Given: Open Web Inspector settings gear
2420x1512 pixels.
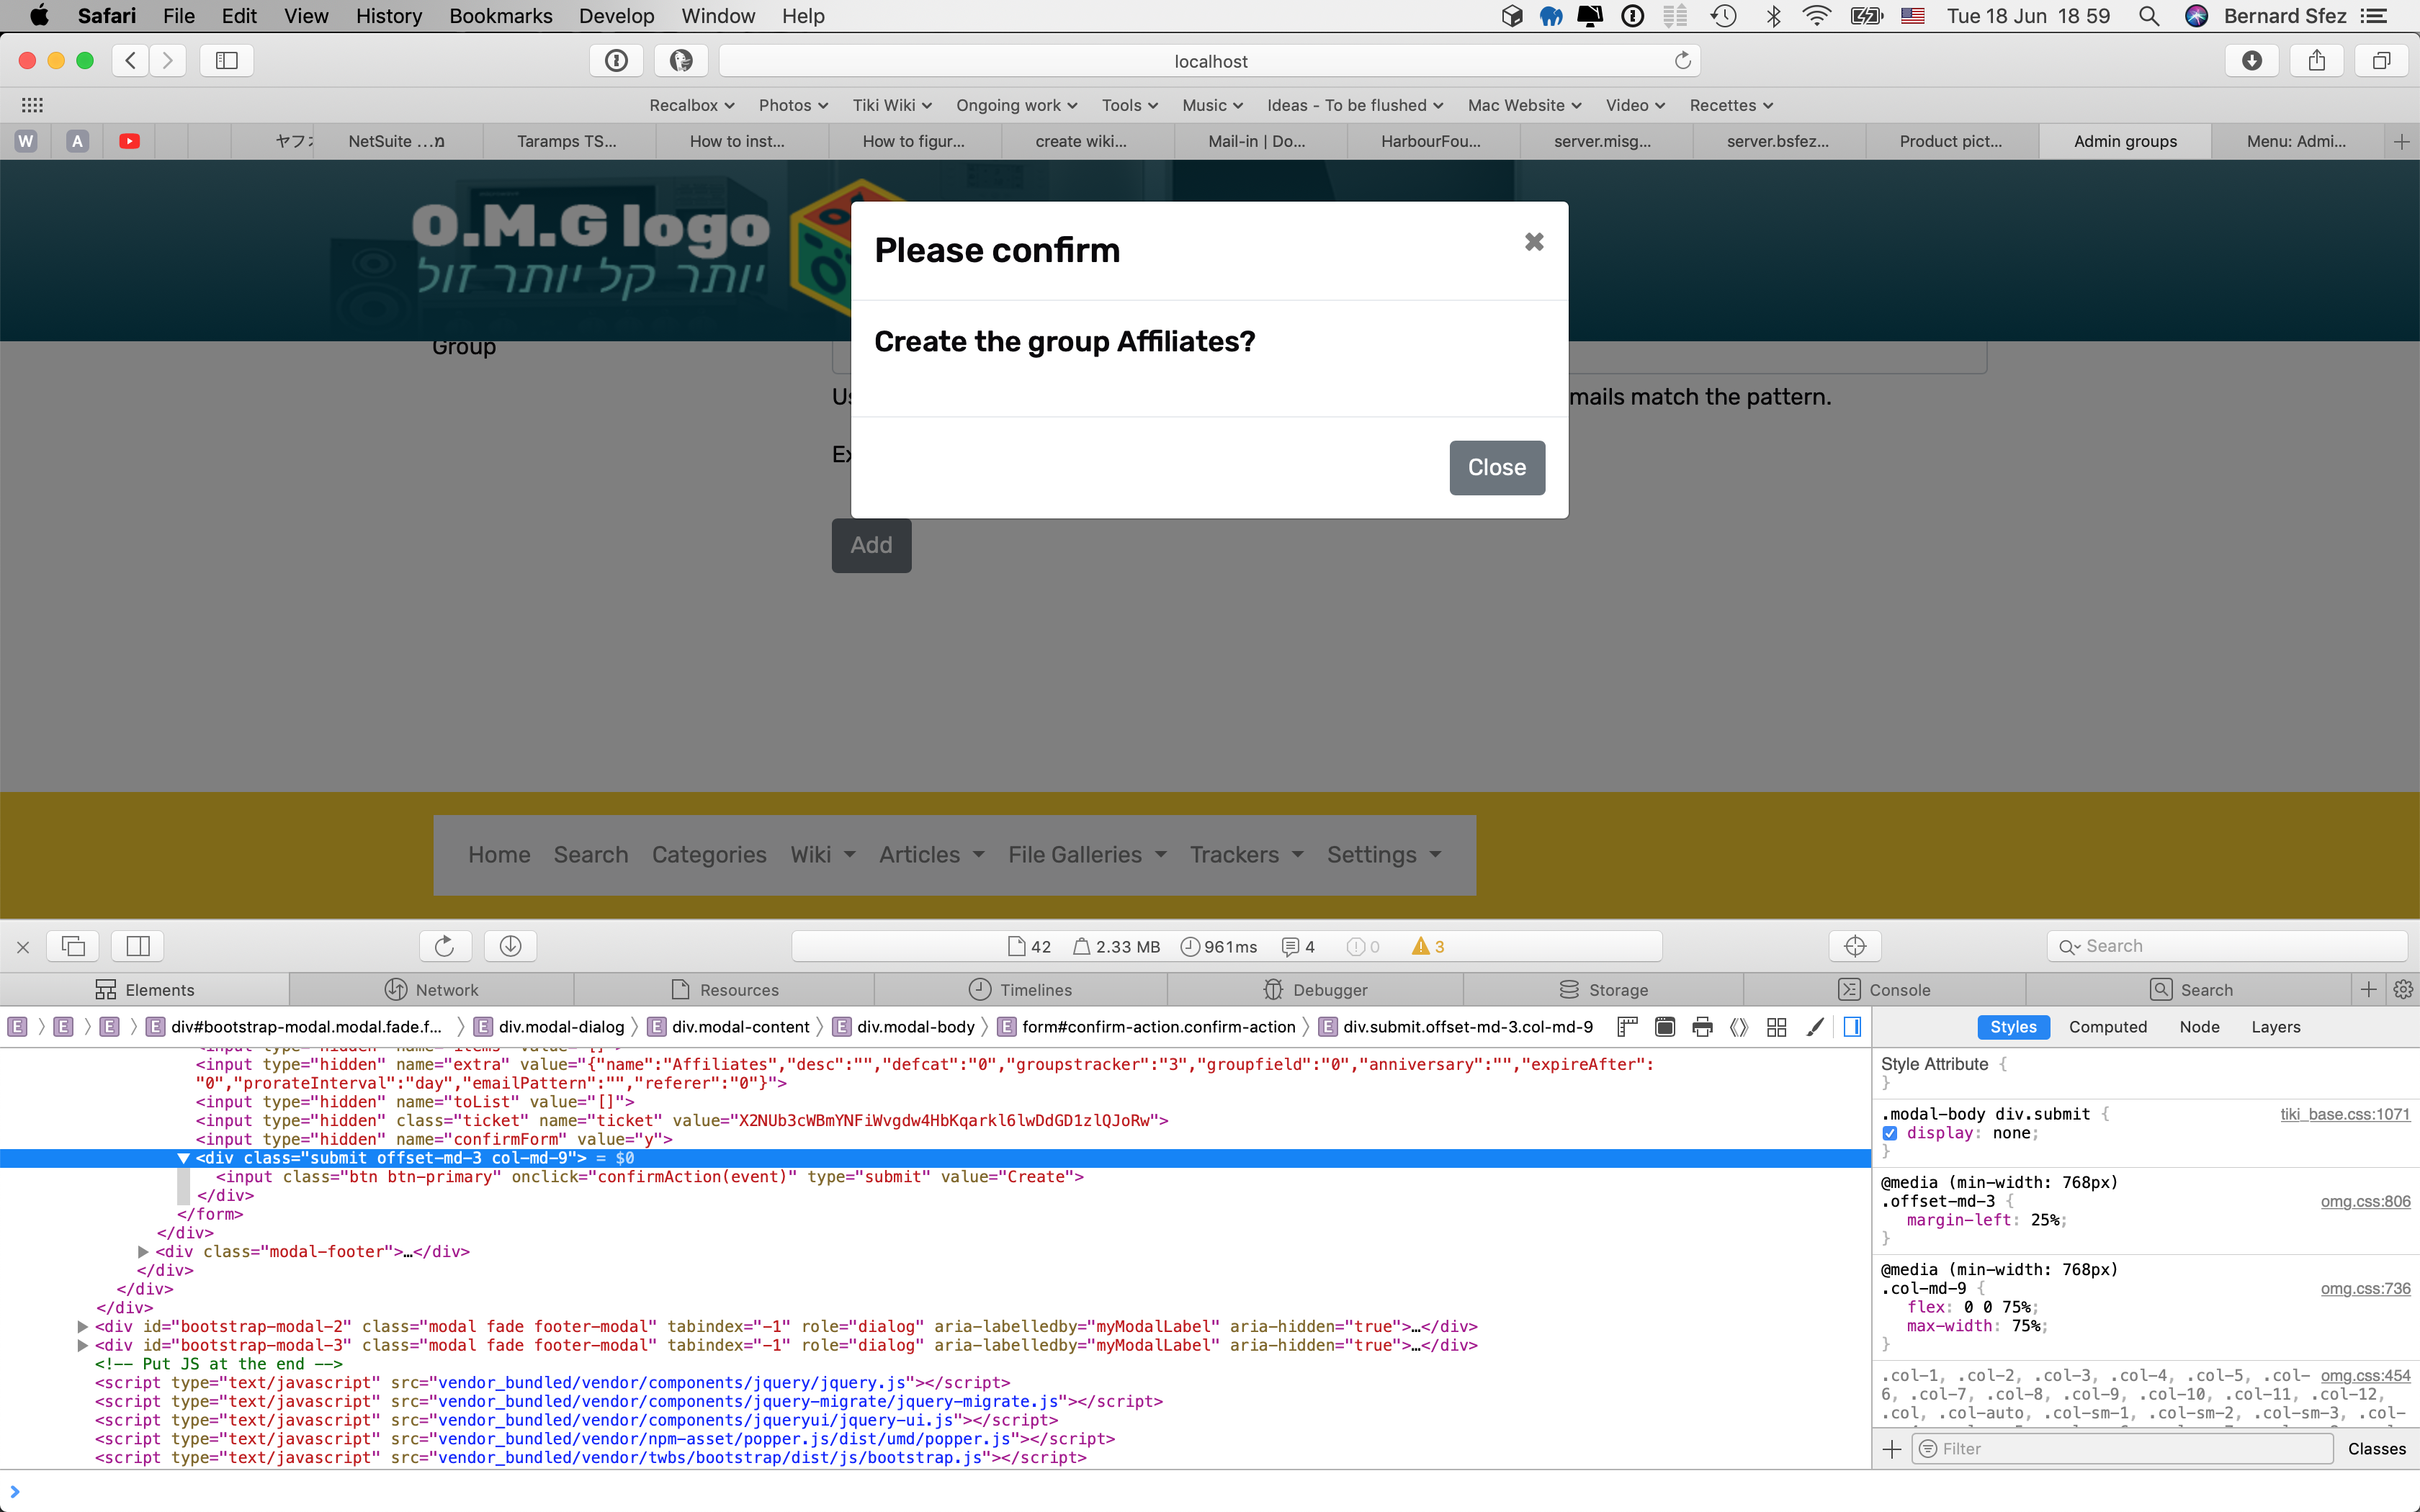Looking at the screenshot, I should pos(2404,990).
